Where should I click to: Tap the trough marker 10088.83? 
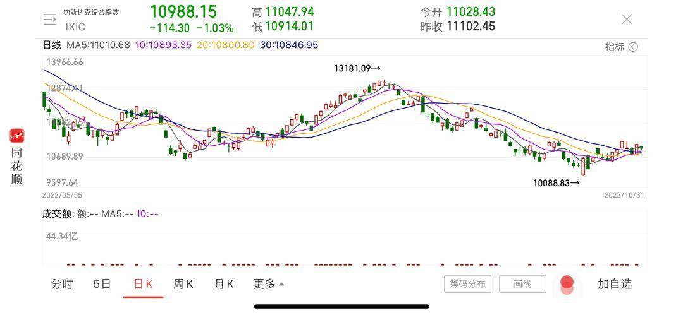pos(557,183)
